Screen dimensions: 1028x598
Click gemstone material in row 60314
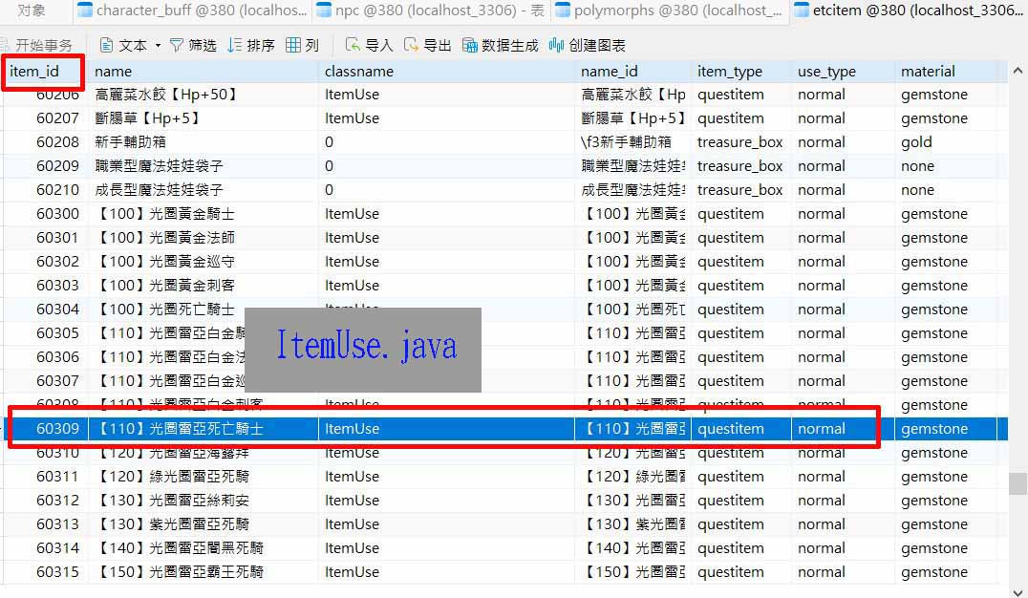[933, 548]
